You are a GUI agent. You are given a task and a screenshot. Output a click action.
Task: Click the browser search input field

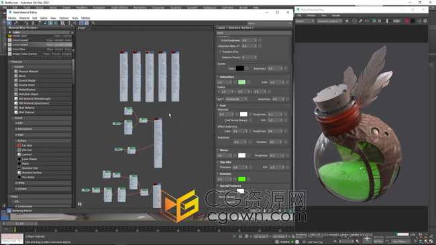41,32
